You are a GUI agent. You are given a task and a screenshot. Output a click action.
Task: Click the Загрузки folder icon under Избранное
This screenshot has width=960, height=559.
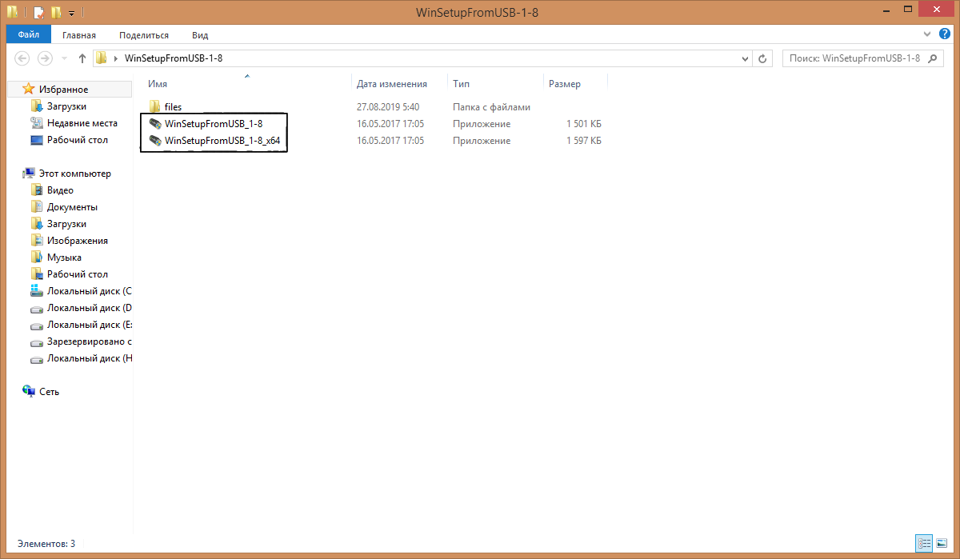point(36,106)
